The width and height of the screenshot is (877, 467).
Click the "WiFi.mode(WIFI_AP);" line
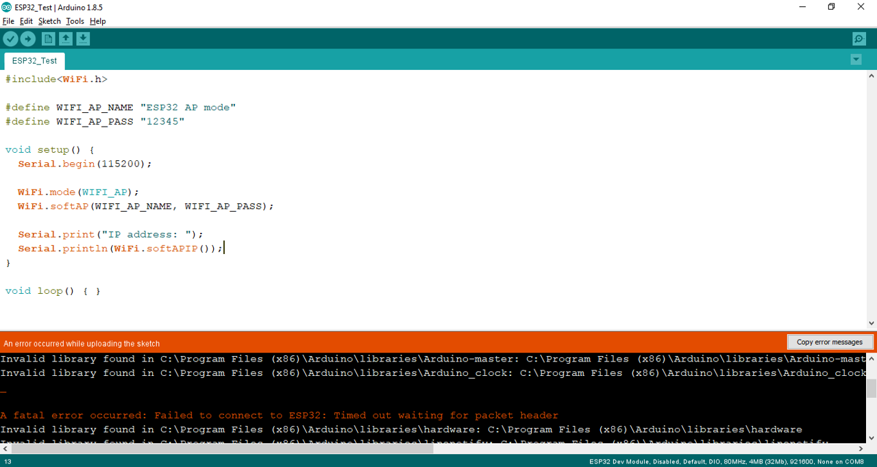click(79, 192)
